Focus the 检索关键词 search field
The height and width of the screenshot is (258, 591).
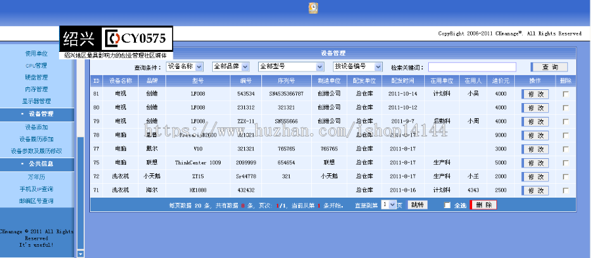click(472, 67)
